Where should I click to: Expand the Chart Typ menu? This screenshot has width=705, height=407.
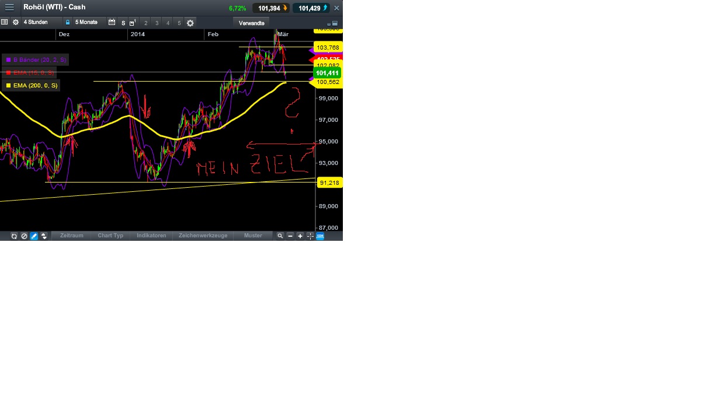(110, 236)
